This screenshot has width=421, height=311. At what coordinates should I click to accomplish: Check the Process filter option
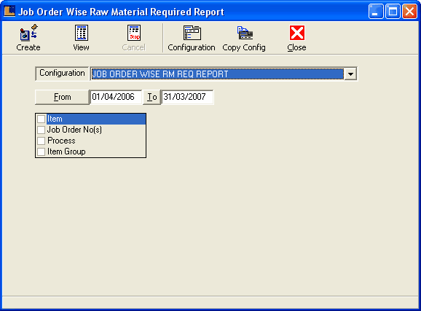(41, 141)
